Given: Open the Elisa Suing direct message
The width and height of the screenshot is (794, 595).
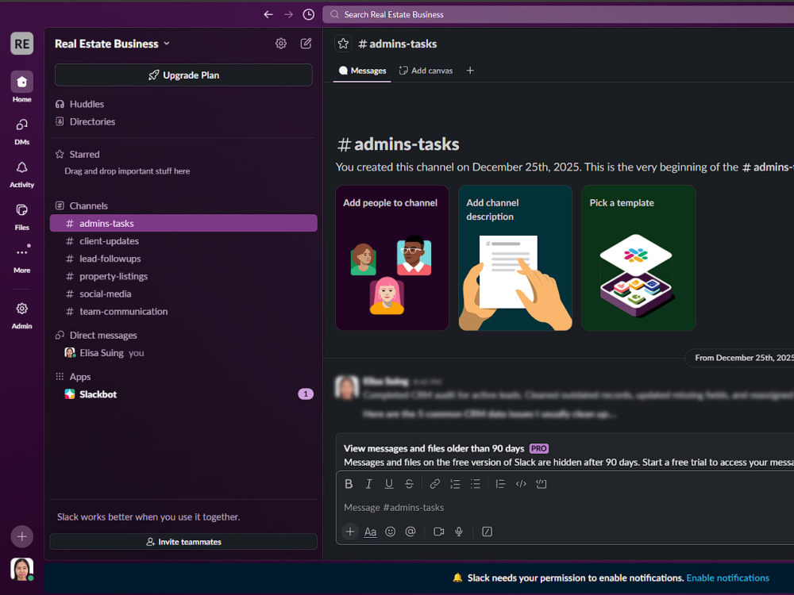Looking at the screenshot, I should (x=183, y=353).
